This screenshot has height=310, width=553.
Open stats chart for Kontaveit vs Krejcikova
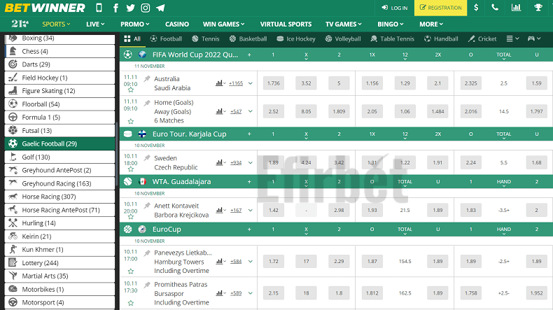(219, 210)
